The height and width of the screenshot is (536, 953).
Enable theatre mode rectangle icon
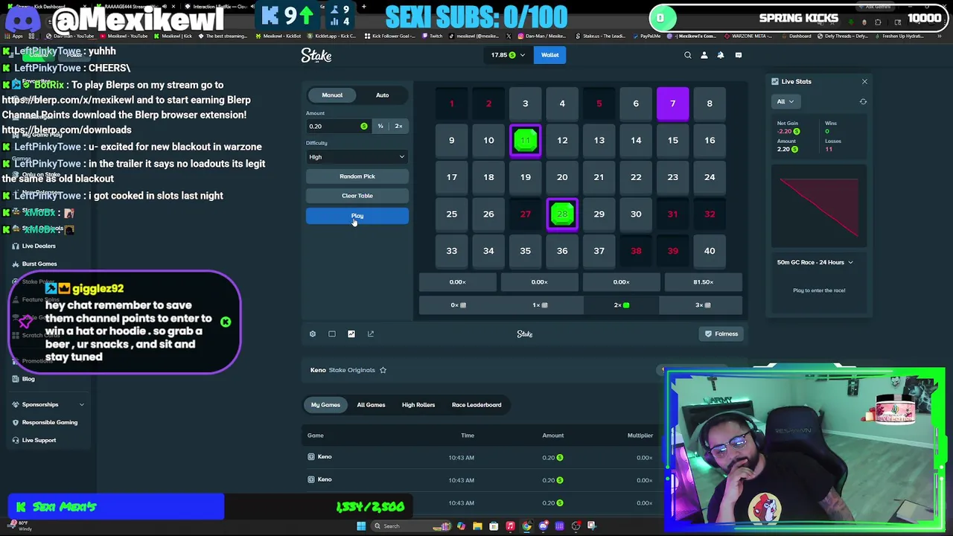tap(332, 334)
